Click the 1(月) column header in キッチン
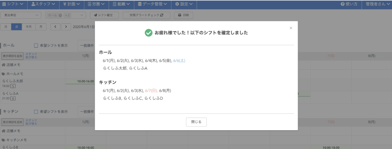392x149 pixels. tap(86, 122)
